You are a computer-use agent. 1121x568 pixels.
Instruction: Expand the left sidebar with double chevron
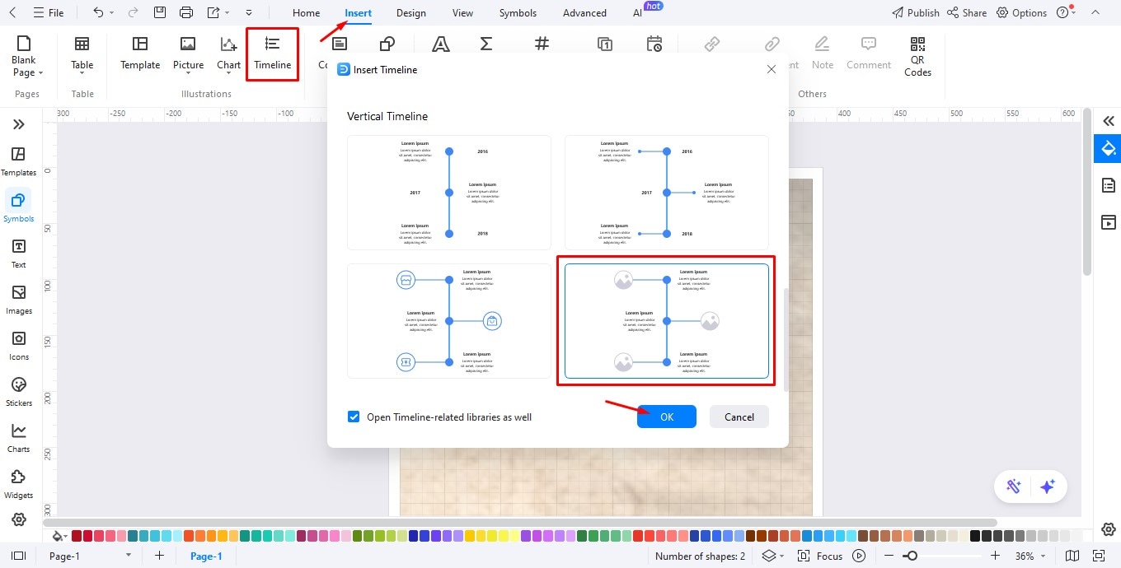coord(19,124)
